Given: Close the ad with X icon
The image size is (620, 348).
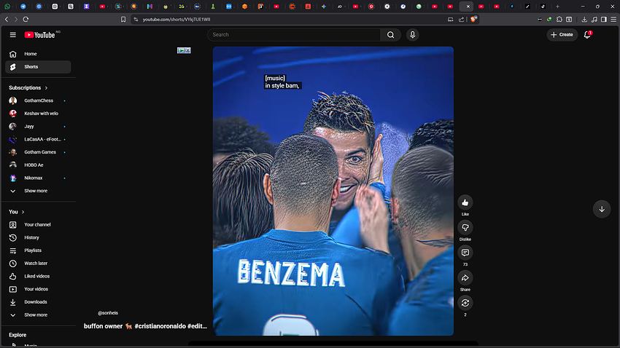Looking at the screenshot, I should (187, 50).
